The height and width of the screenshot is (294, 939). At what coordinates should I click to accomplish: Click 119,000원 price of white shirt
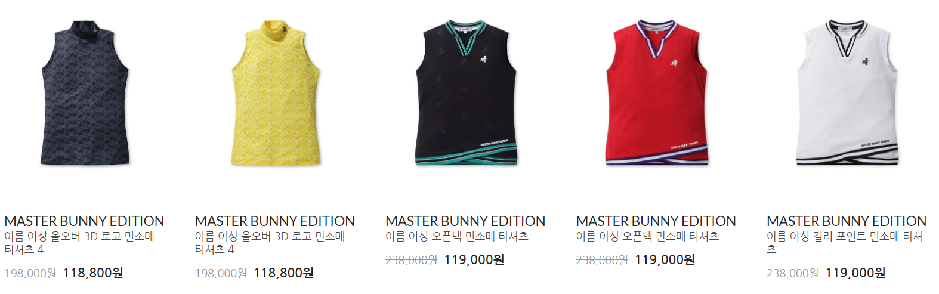click(855, 273)
